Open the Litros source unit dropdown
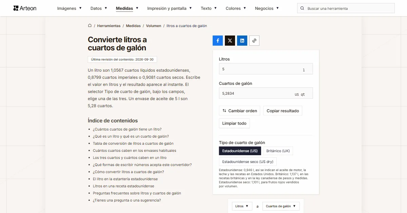Image resolution: width=407 pixels, height=213 pixels. tap(242, 206)
